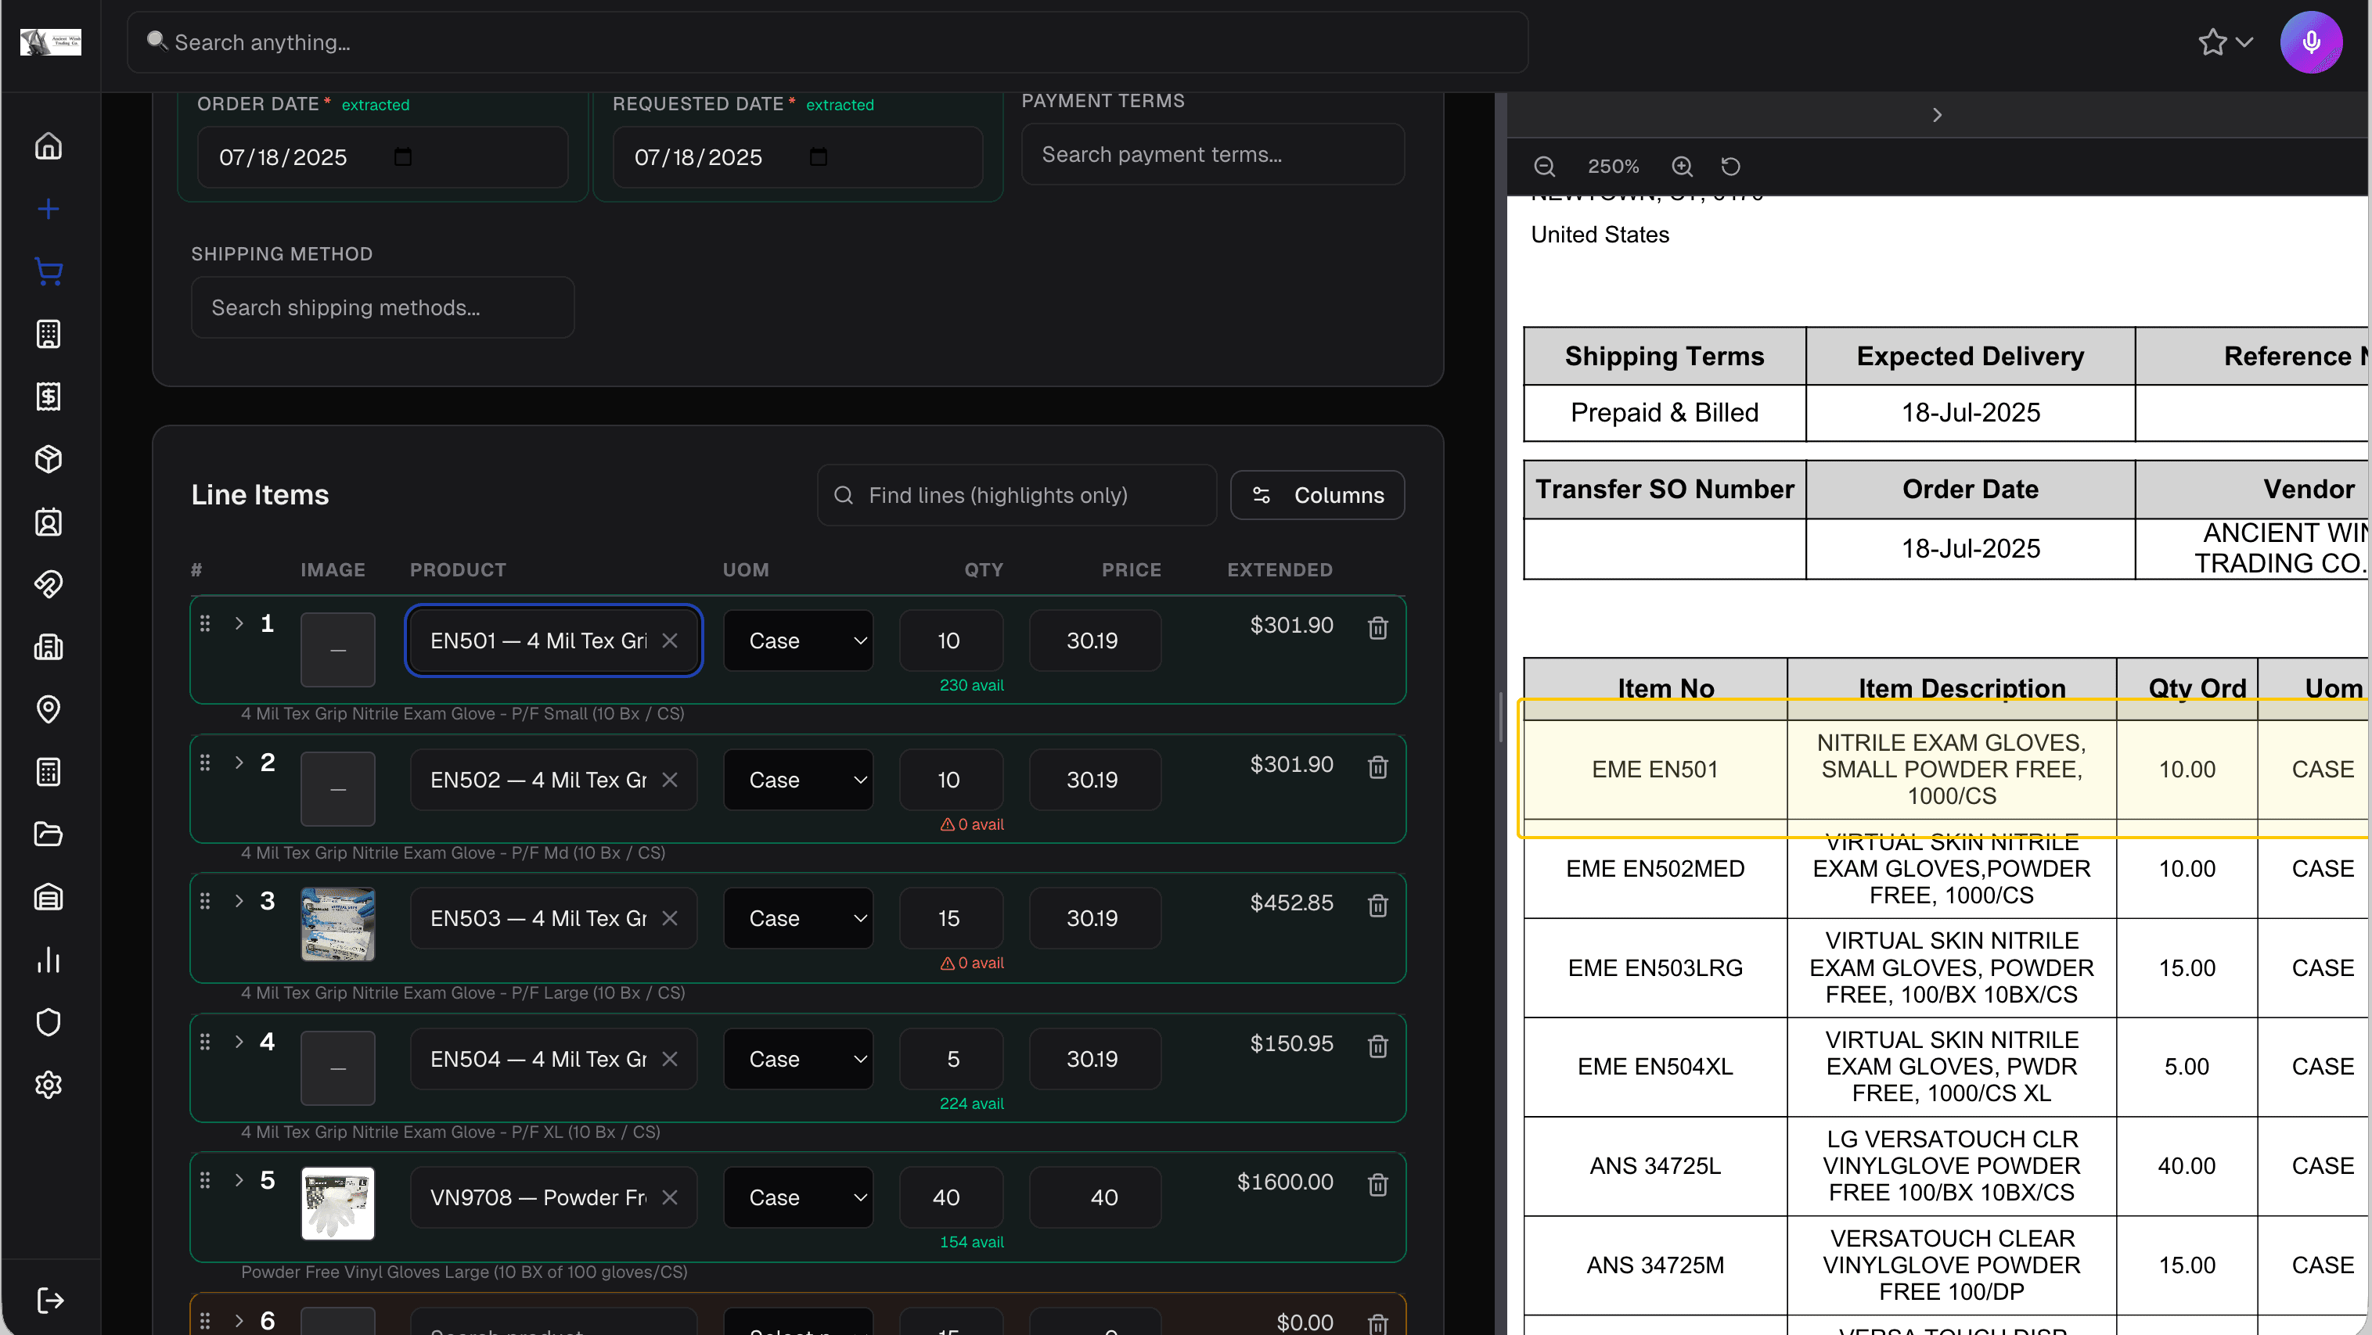This screenshot has height=1335, width=2372.
Task: Click the Search payment terms field
Action: tap(1211, 155)
